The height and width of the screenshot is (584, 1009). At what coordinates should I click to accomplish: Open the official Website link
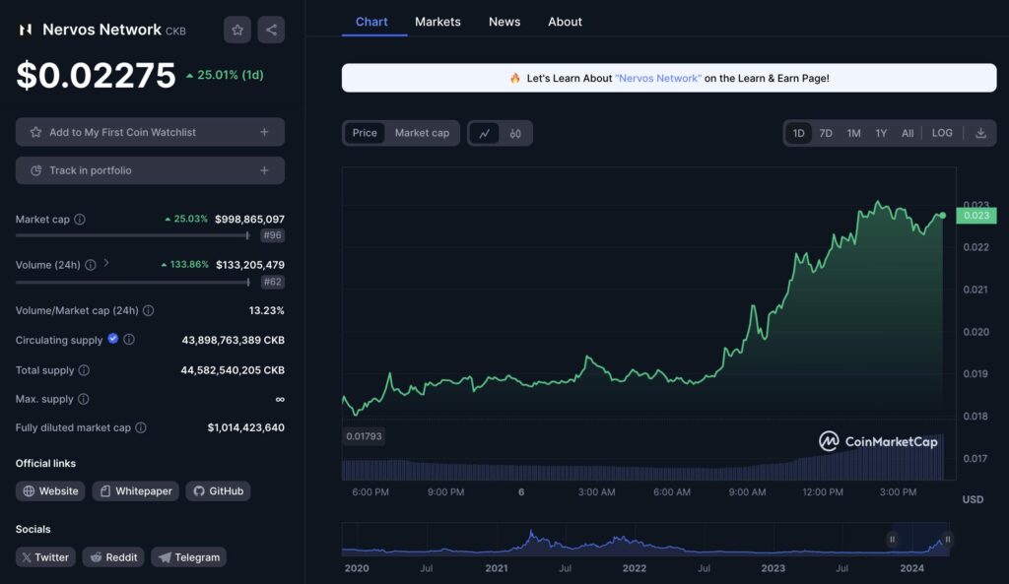50,491
